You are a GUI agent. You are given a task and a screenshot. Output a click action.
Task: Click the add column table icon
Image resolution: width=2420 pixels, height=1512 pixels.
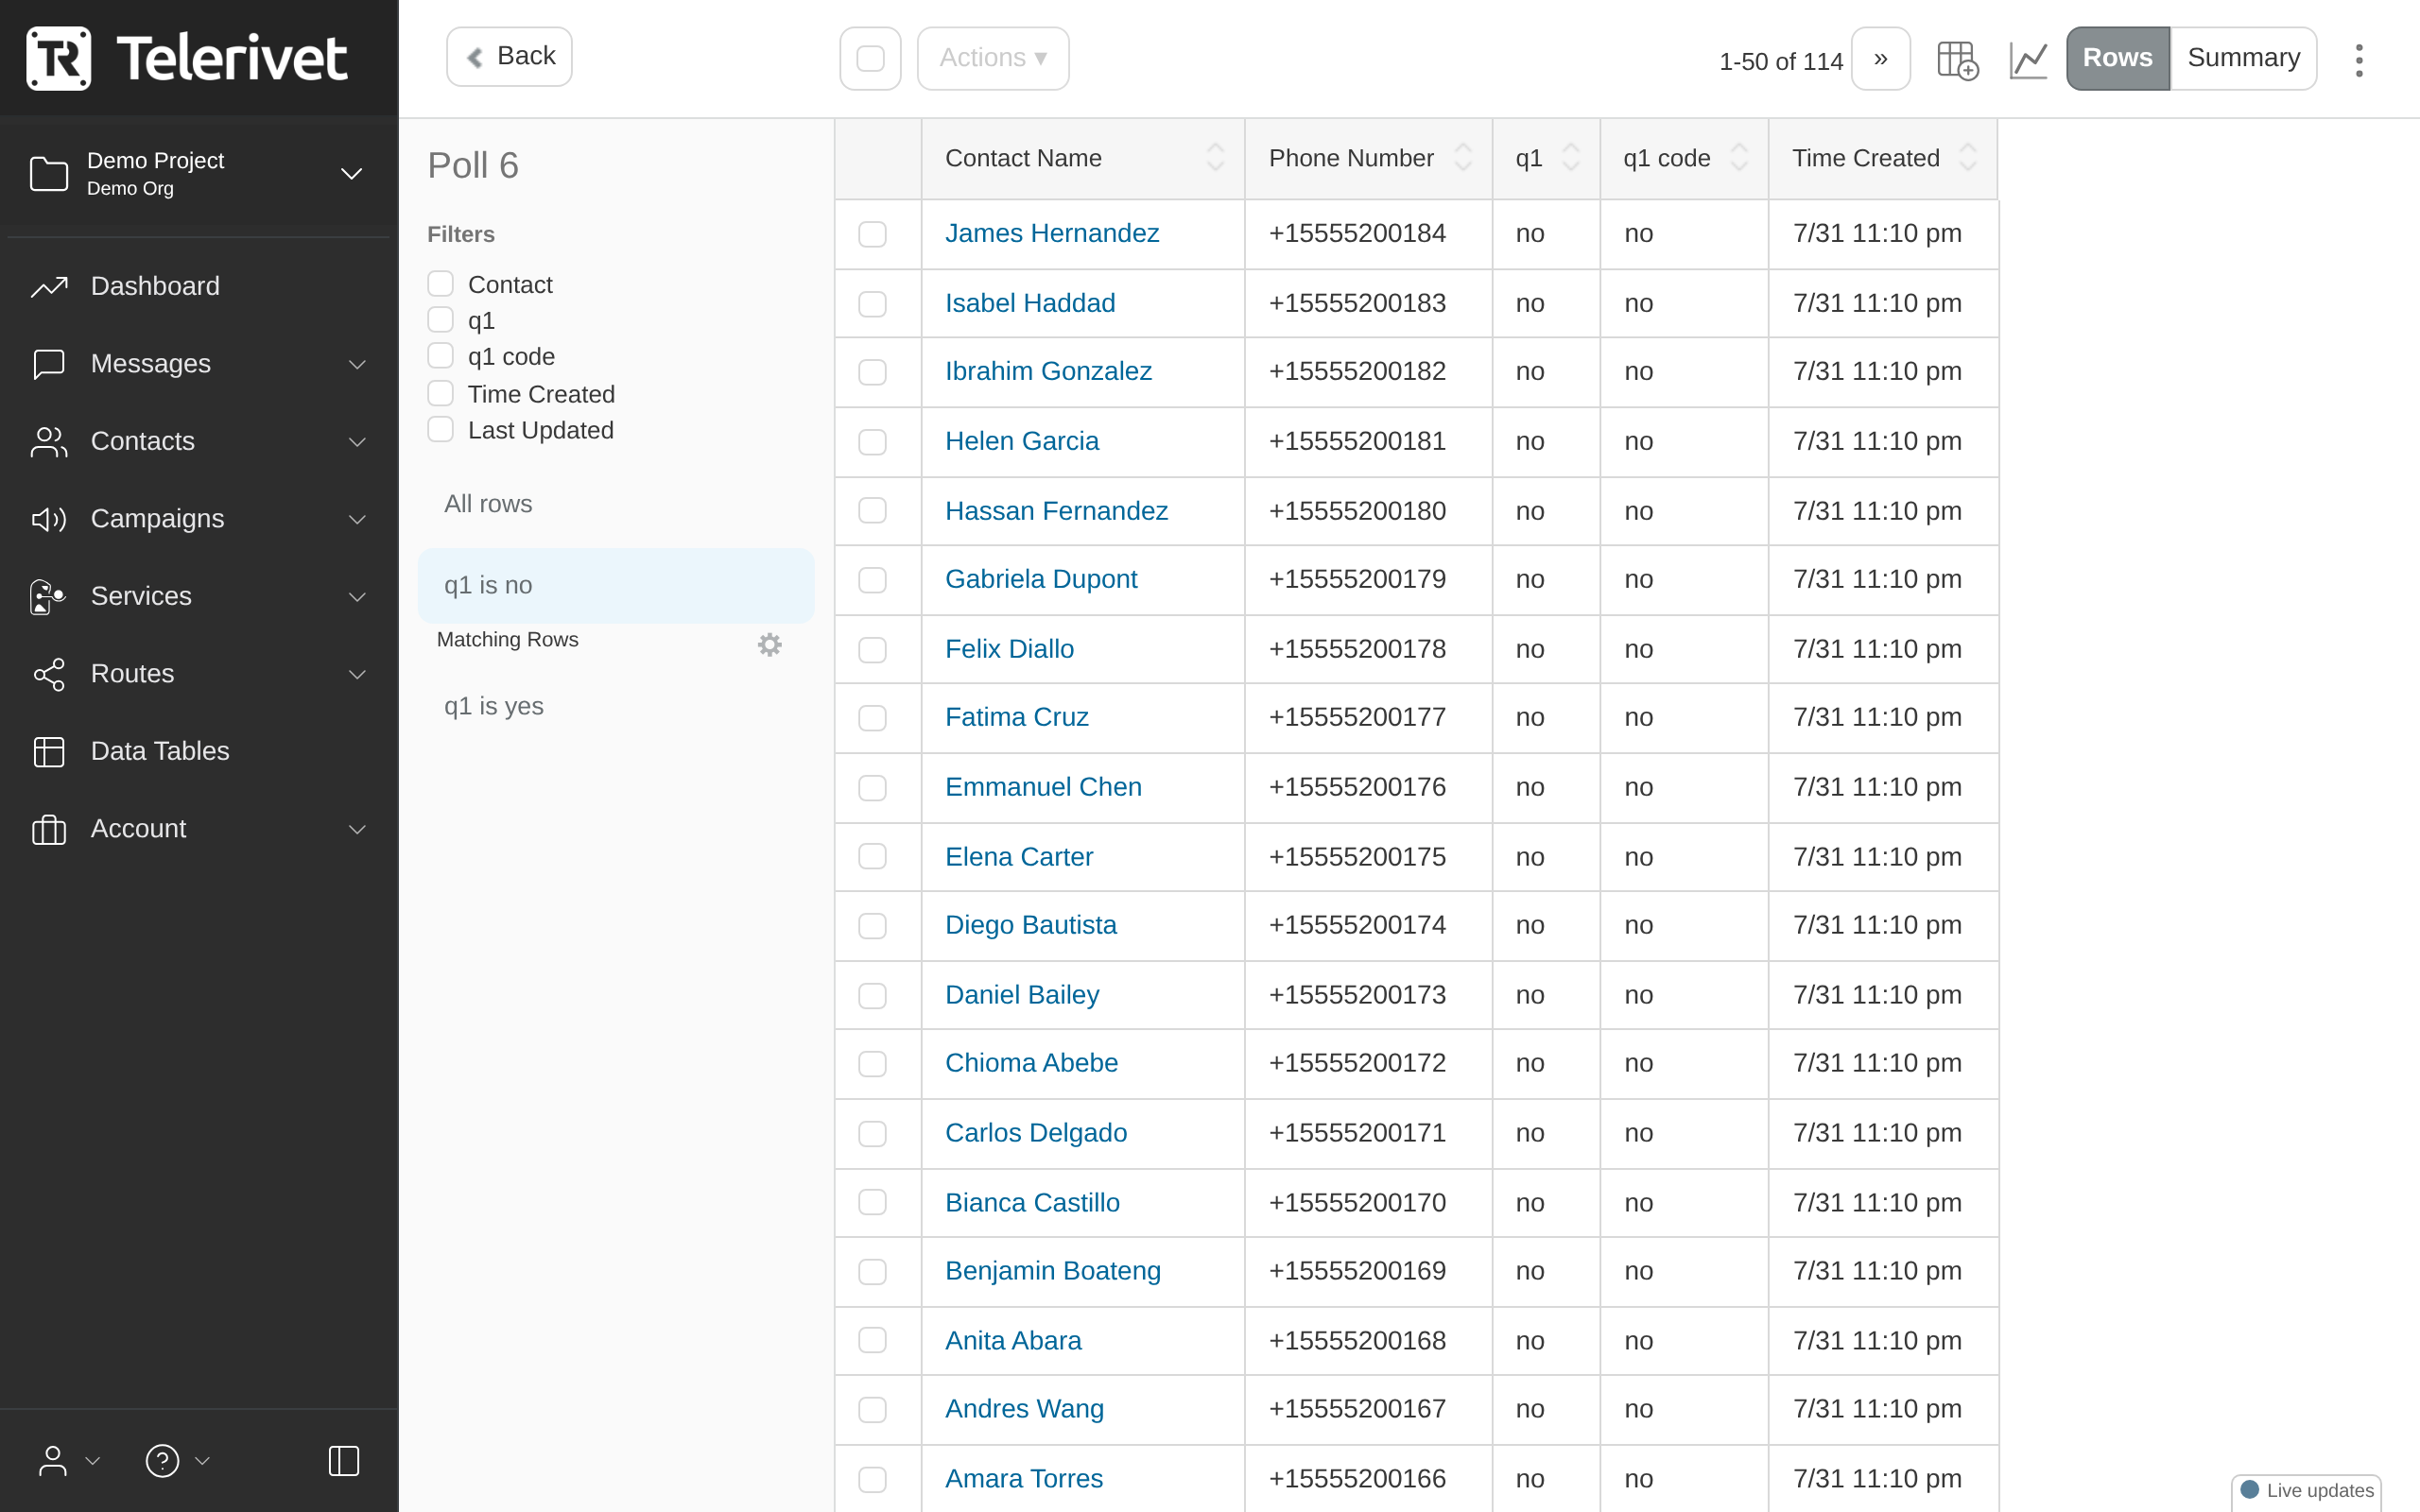click(1957, 60)
